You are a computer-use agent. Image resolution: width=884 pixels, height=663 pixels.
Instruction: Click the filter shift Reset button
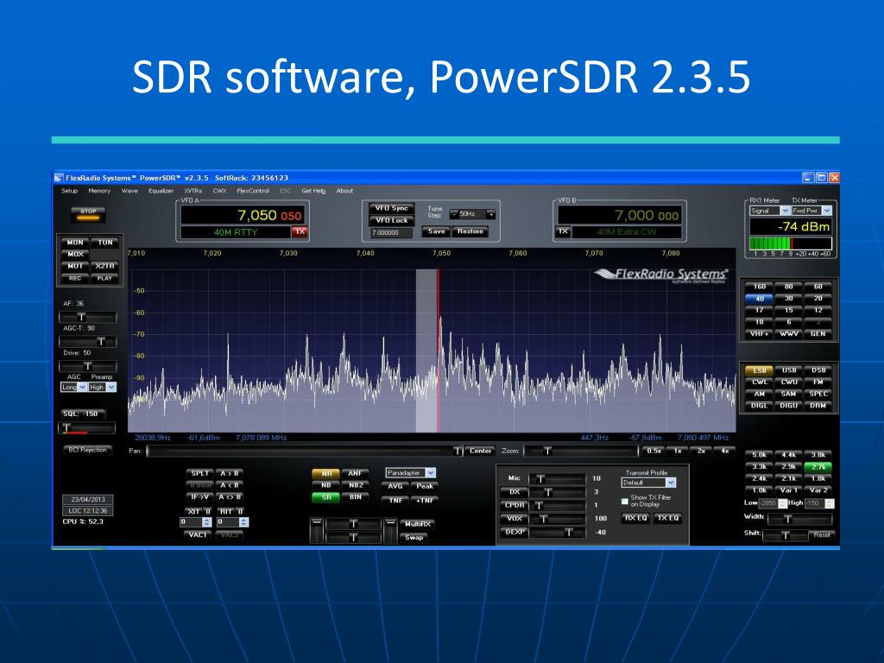coord(822,535)
